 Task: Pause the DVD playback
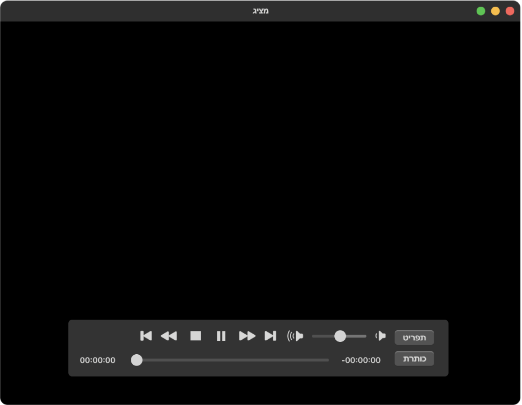pos(221,336)
